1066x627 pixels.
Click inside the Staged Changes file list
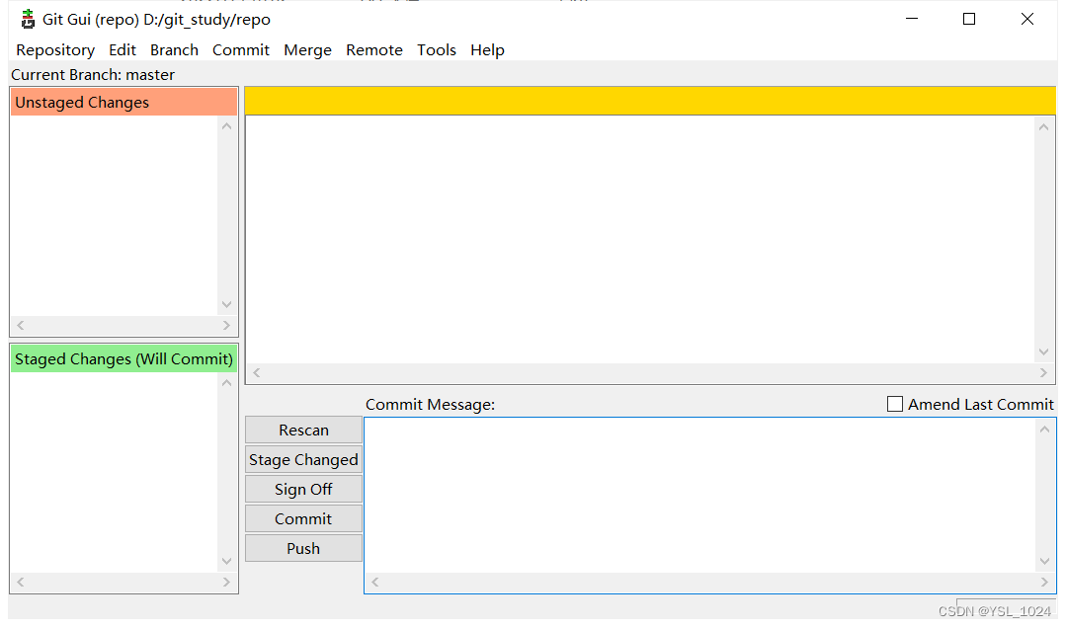click(x=115, y=472)
